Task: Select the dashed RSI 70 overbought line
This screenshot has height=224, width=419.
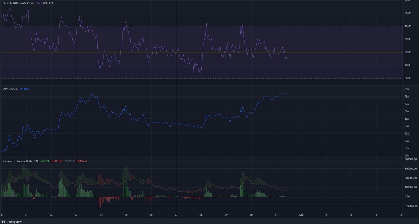Action: pyautogui.click(x=201, y=26)
